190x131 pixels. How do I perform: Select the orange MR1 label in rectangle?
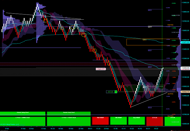[x=144, y=40]
